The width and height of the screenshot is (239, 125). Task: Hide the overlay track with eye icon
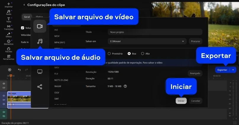pyautogui.click(x=4, y=84)
